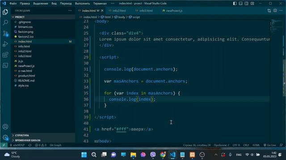Switch to the info2.html tab

[119, 11]
